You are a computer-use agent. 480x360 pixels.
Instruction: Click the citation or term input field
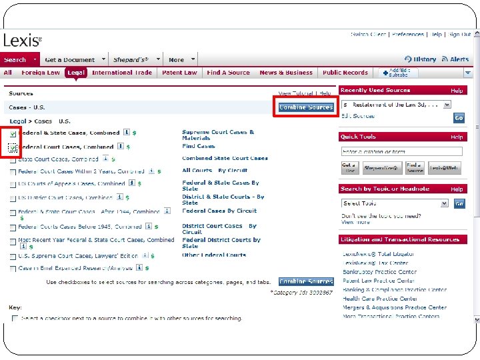click(x=401, y=151)
